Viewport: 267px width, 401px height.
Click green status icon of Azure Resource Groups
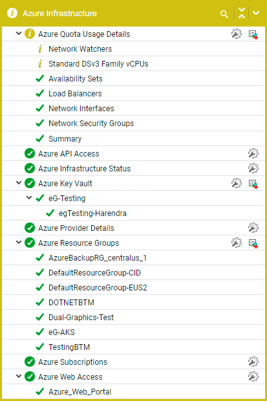[30, 243]
